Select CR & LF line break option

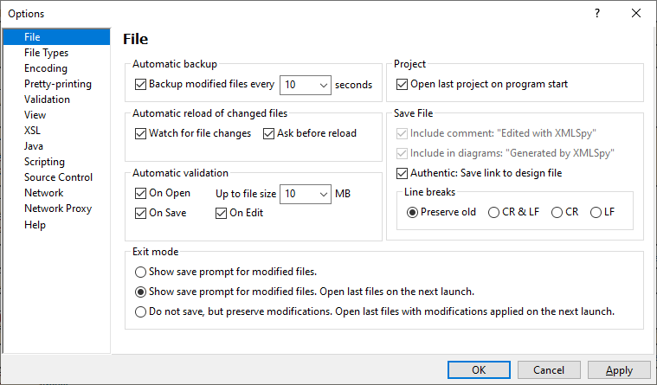(494, 212)
